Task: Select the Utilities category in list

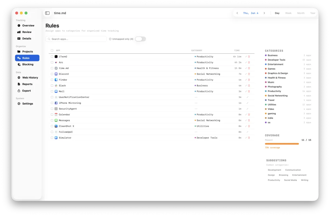Action: point(288,105)
